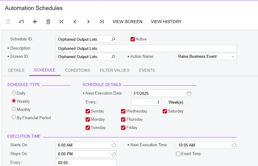Click the Starts On 6:00 AM field
258x166 pixels.
click(86, 145)
